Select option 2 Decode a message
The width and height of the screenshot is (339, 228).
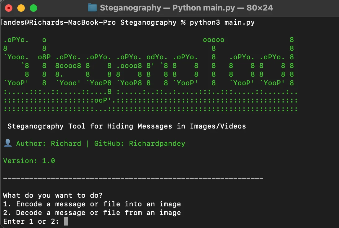(92, 213)
